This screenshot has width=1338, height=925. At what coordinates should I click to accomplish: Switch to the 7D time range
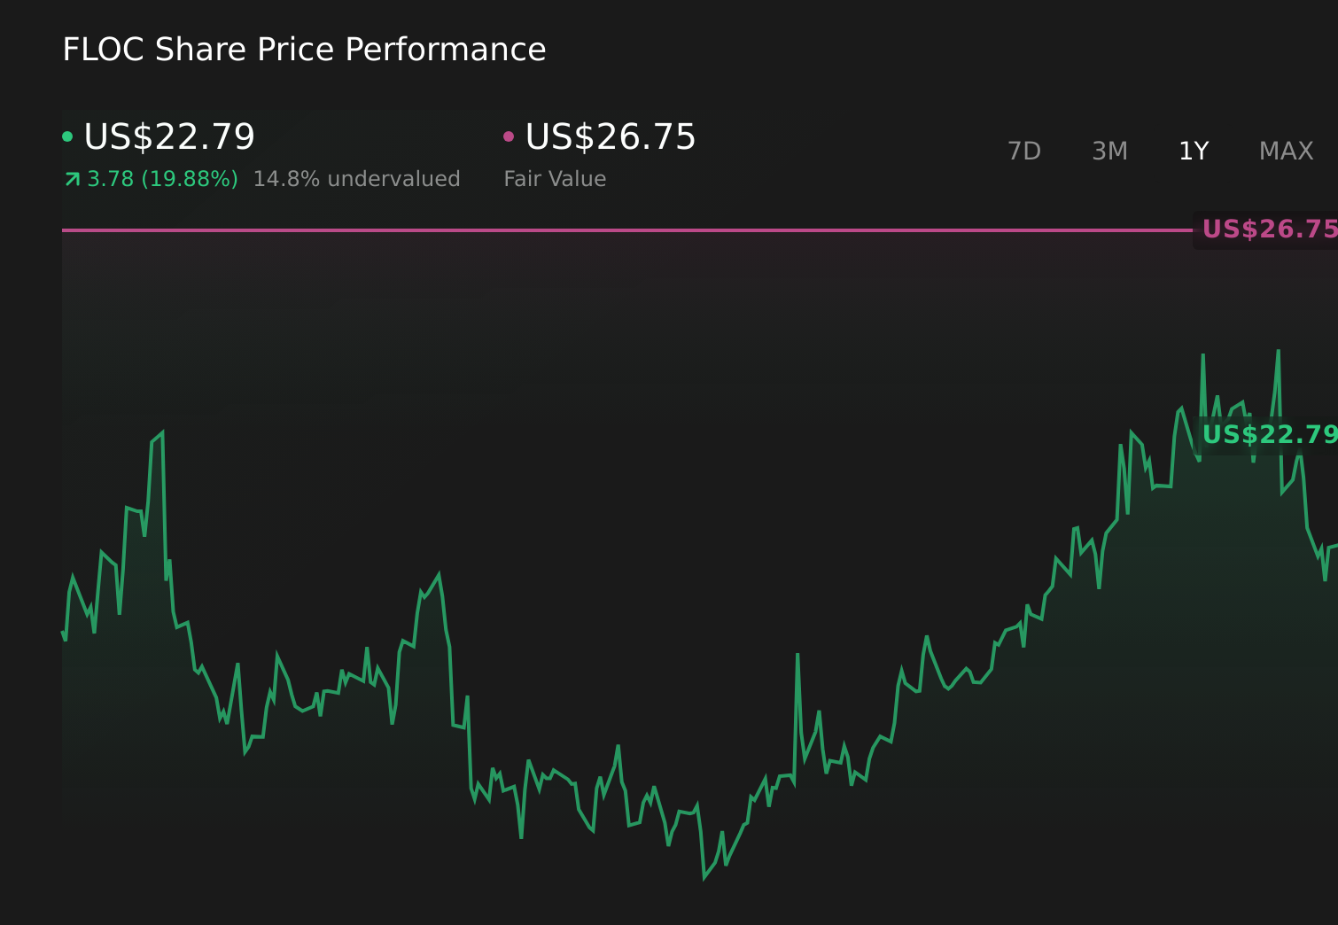pos(1024,151)
